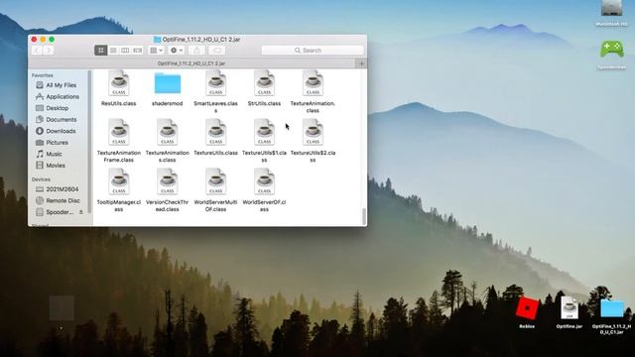Image resolution: width=635 pixels, height=357 pixels.
Task: Select the shadersmod folder
Action: pos(168,83)
